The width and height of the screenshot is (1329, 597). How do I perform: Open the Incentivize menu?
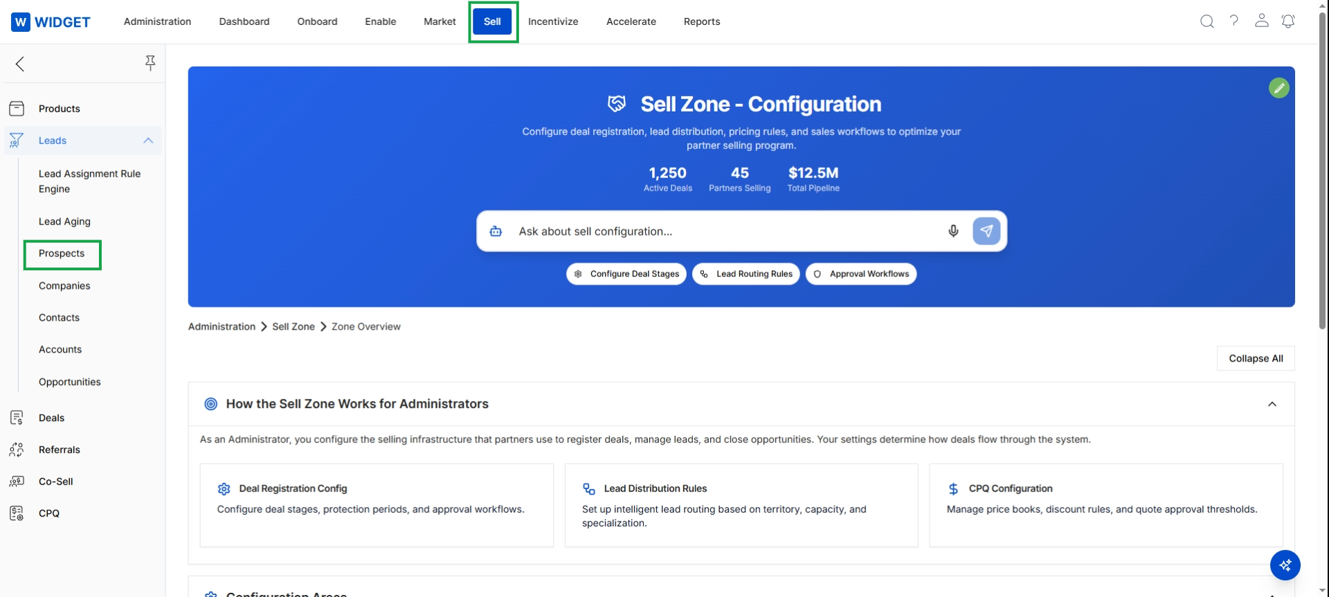[553, 21]
